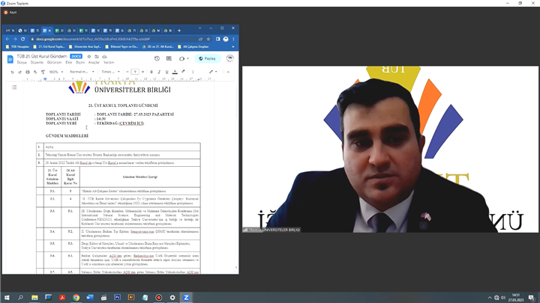The width and height of the screenshot is (540, 303).
Task: Open the Alt Çalışma Grupları bookmark
Action: tap(193, 46)
